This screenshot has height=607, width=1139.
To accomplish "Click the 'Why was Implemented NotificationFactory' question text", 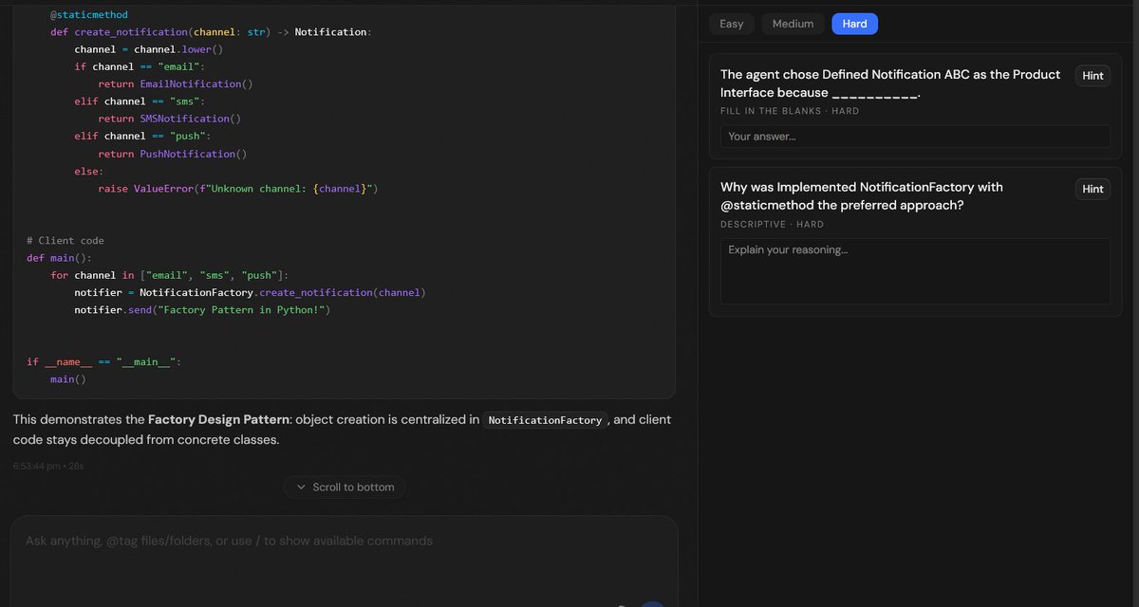I will [x=862, y=196].
